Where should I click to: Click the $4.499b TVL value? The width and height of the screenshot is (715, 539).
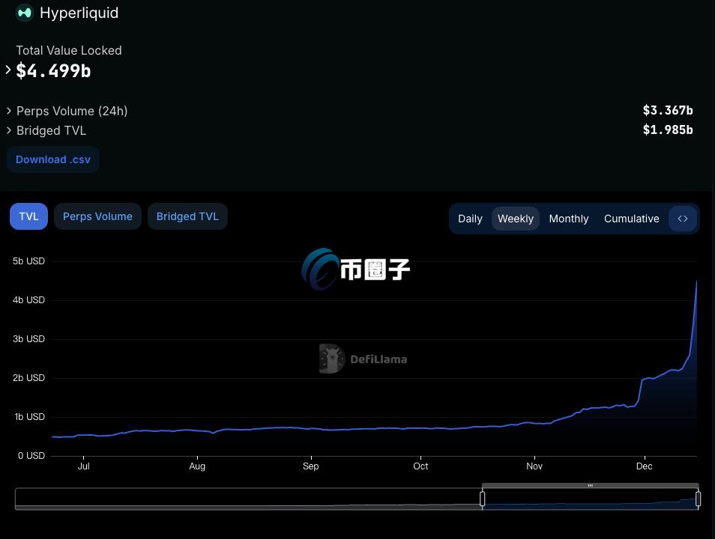tap(53, 70)
